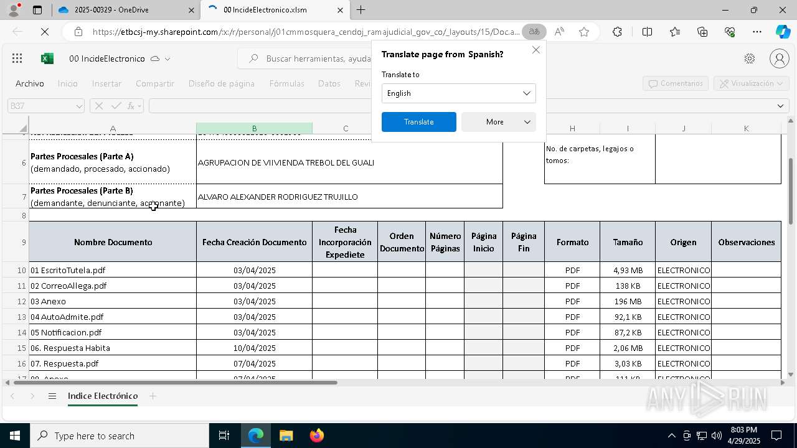
Task: Click the green Excel logo icon
Action: tap(47, 58)
